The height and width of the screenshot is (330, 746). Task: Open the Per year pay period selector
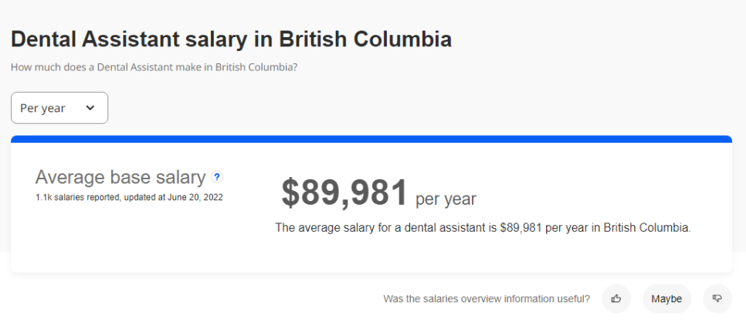point(59,108)
